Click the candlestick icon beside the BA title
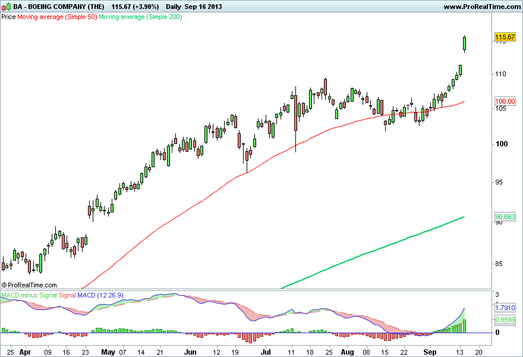523x357 pixels. pos(7,7)
